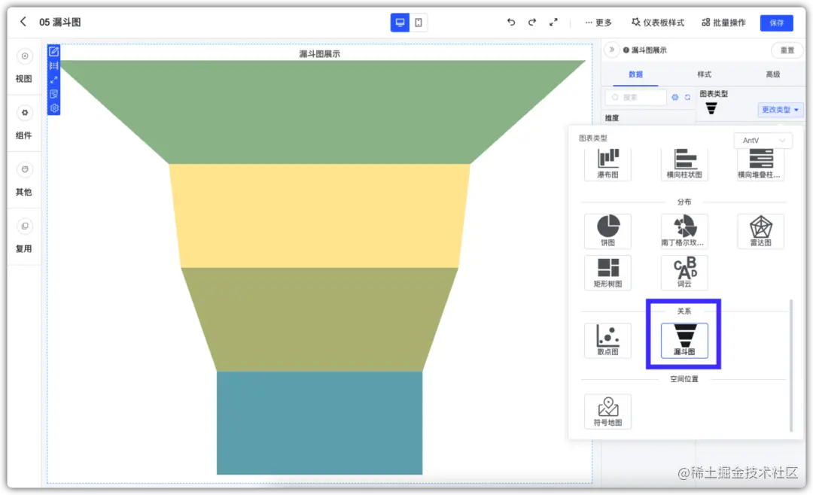The width and height of the screenshot is (813, 495).
Task: Click the olive funnel segment
Action: [x=319, y=319]
